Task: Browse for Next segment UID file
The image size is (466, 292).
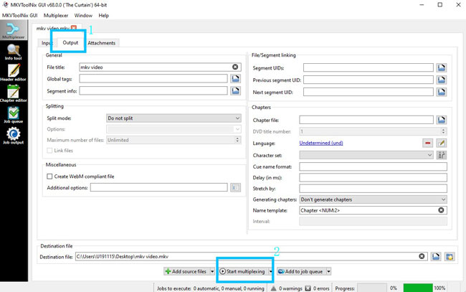Action: (442, 92)
